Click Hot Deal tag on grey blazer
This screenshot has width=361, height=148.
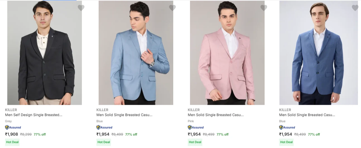(12, 142)
